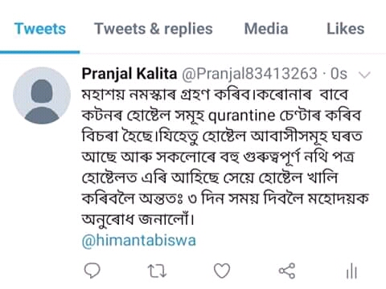Retweet the post using the retweet icon

coord(158,271)
